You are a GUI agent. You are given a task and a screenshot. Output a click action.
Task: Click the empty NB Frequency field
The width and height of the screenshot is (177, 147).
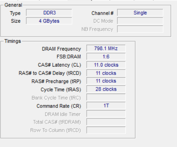140,29
